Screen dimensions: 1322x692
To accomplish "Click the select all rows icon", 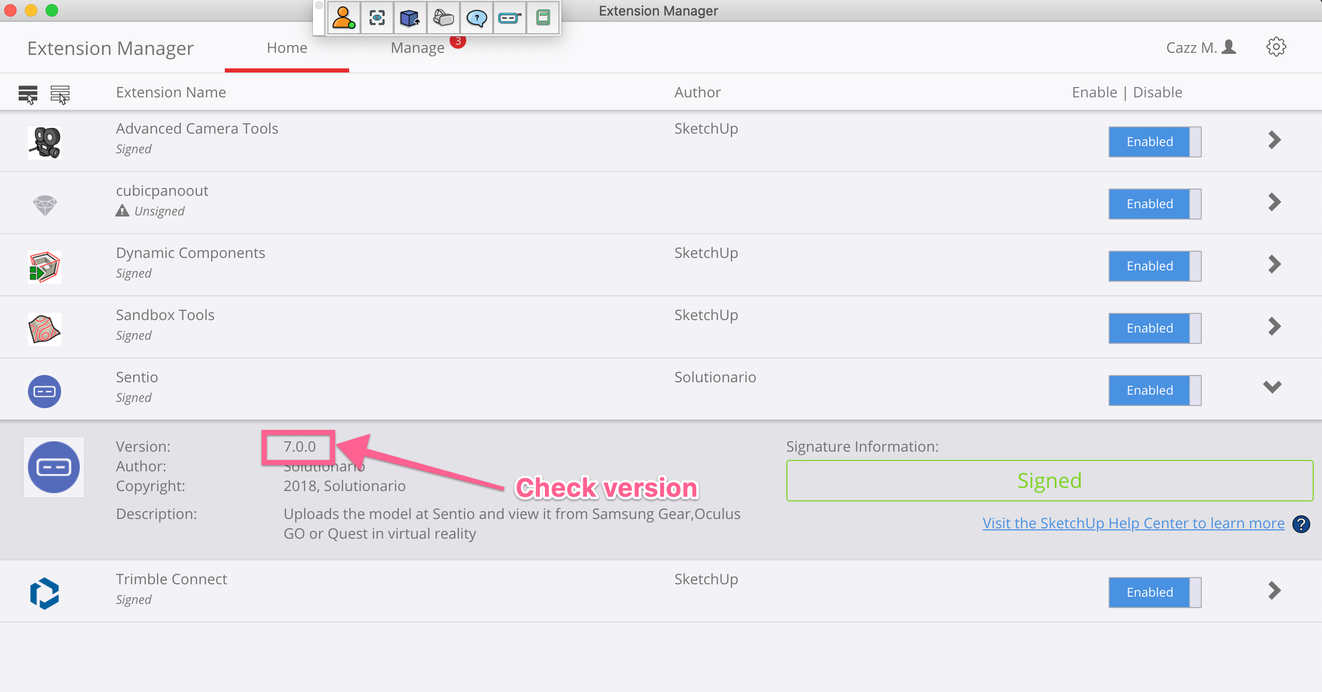I will click(x=28, y=94).
